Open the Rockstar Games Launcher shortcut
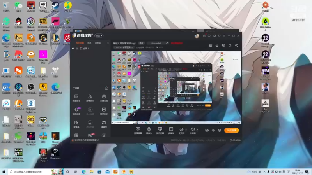 pyautogui.click(x=43, y=90)
